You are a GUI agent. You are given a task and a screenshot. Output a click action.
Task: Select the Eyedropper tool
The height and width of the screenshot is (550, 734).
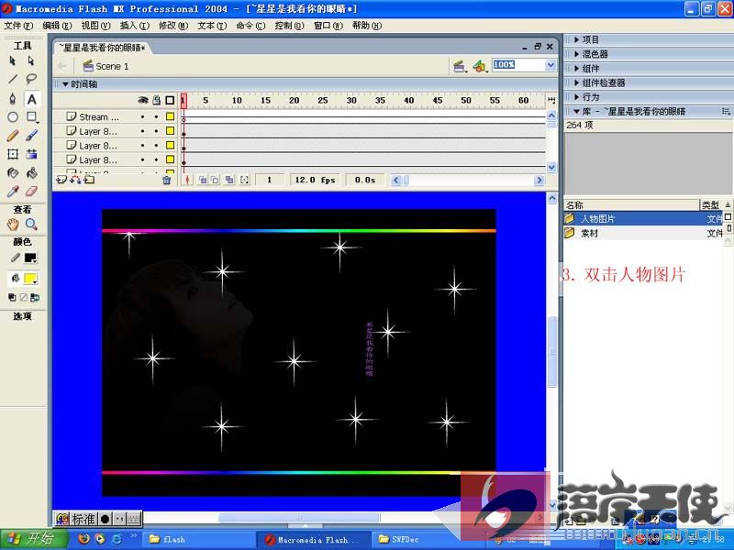pos(13,192)
